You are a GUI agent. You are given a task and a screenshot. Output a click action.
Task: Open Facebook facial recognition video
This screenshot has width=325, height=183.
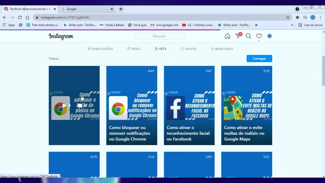pos(189,105)
